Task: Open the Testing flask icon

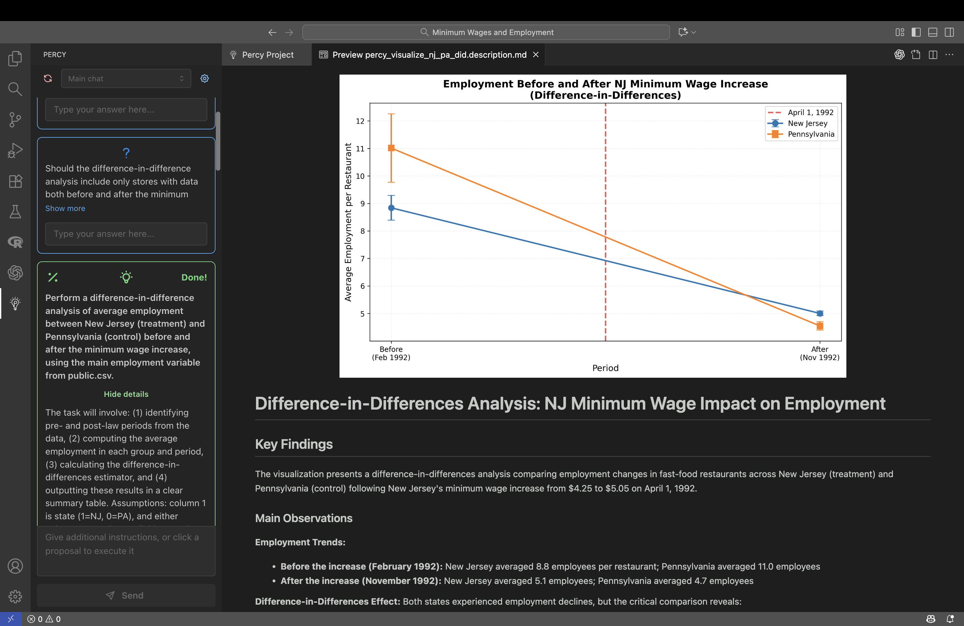Action: (15, 211)
